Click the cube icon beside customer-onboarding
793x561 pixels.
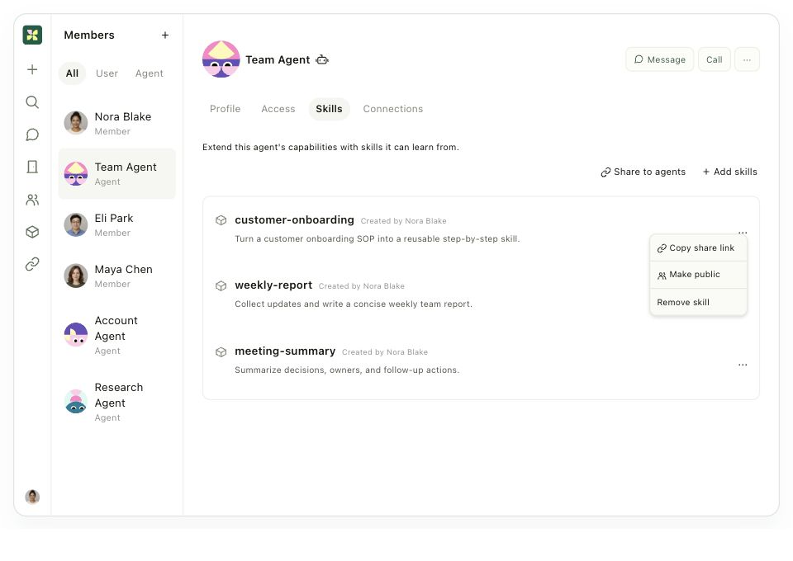221,220
